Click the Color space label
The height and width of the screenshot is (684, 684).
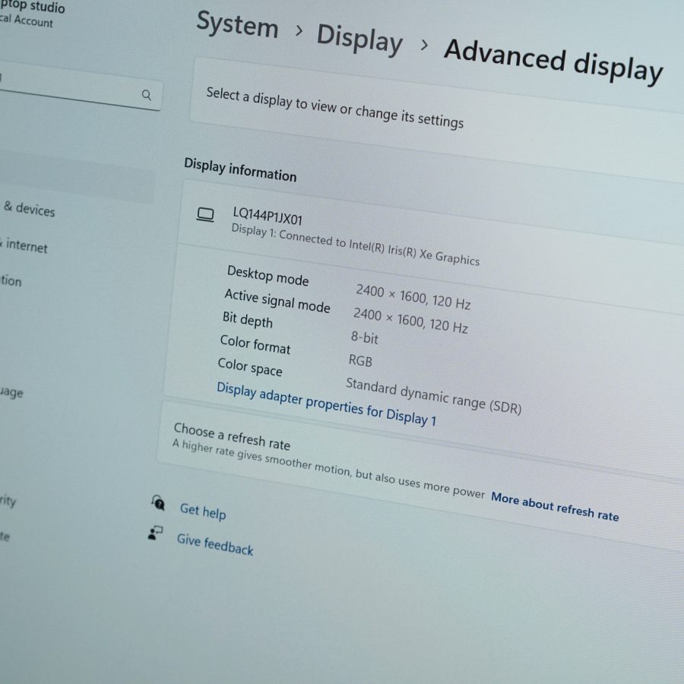(250, 367)
